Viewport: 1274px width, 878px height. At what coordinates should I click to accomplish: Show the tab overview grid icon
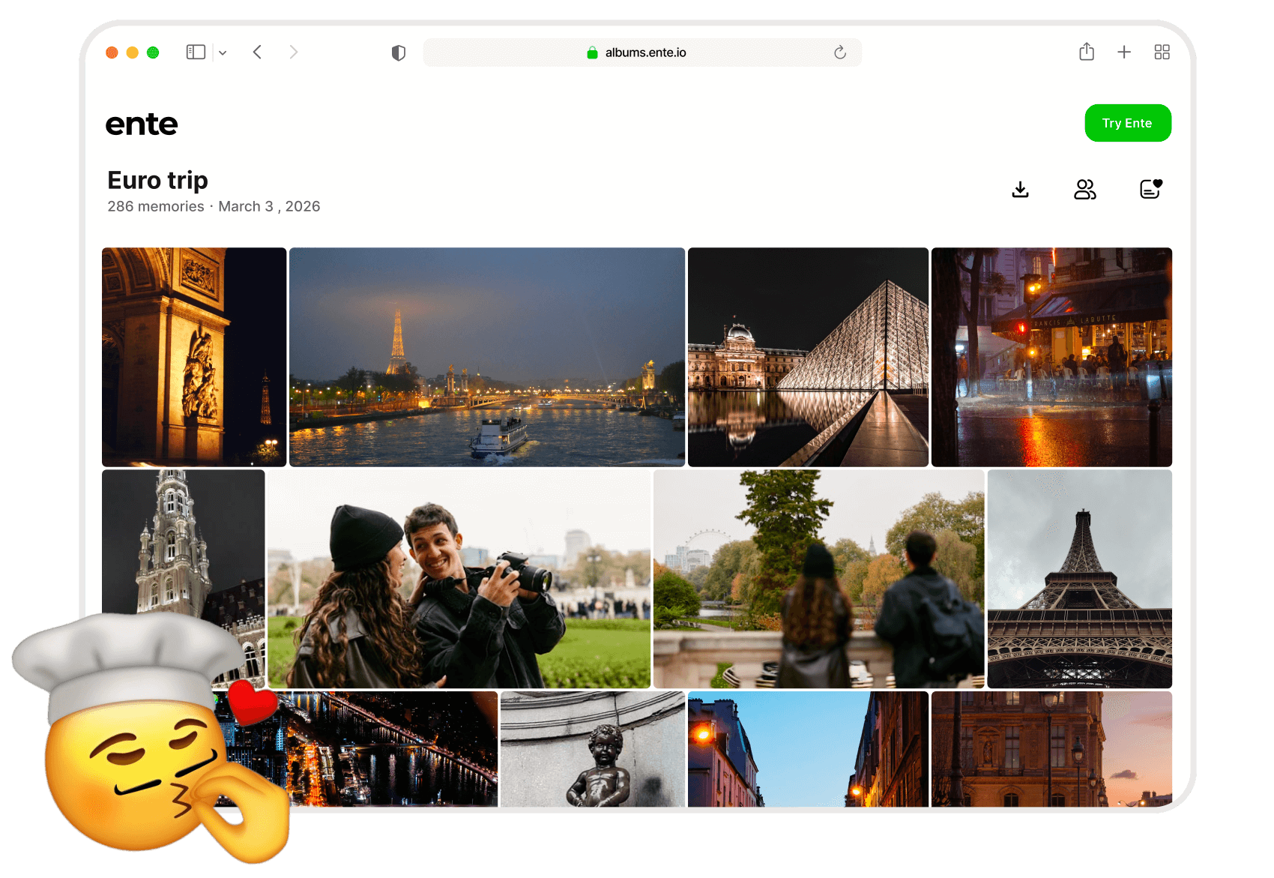[1162, 52]
